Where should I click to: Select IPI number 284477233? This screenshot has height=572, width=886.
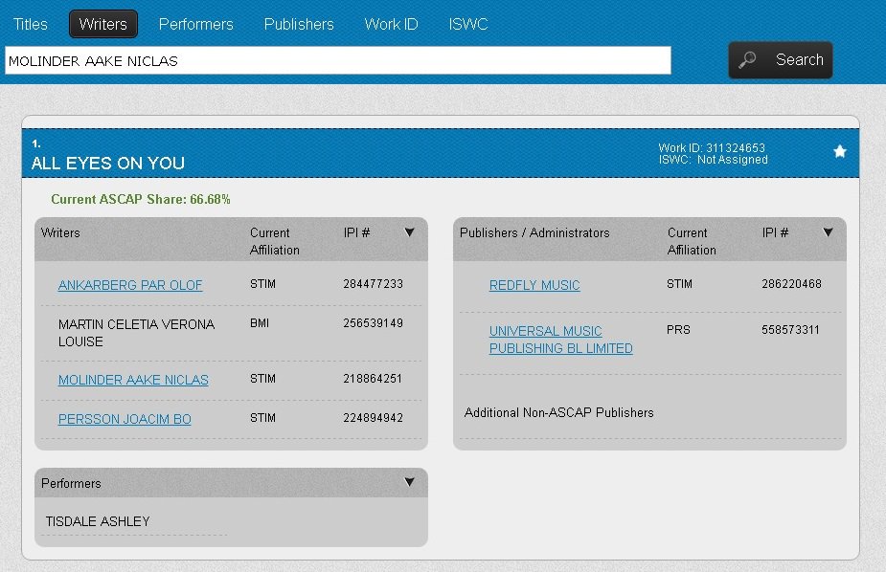pyautogui.click(x=373, y=284)
